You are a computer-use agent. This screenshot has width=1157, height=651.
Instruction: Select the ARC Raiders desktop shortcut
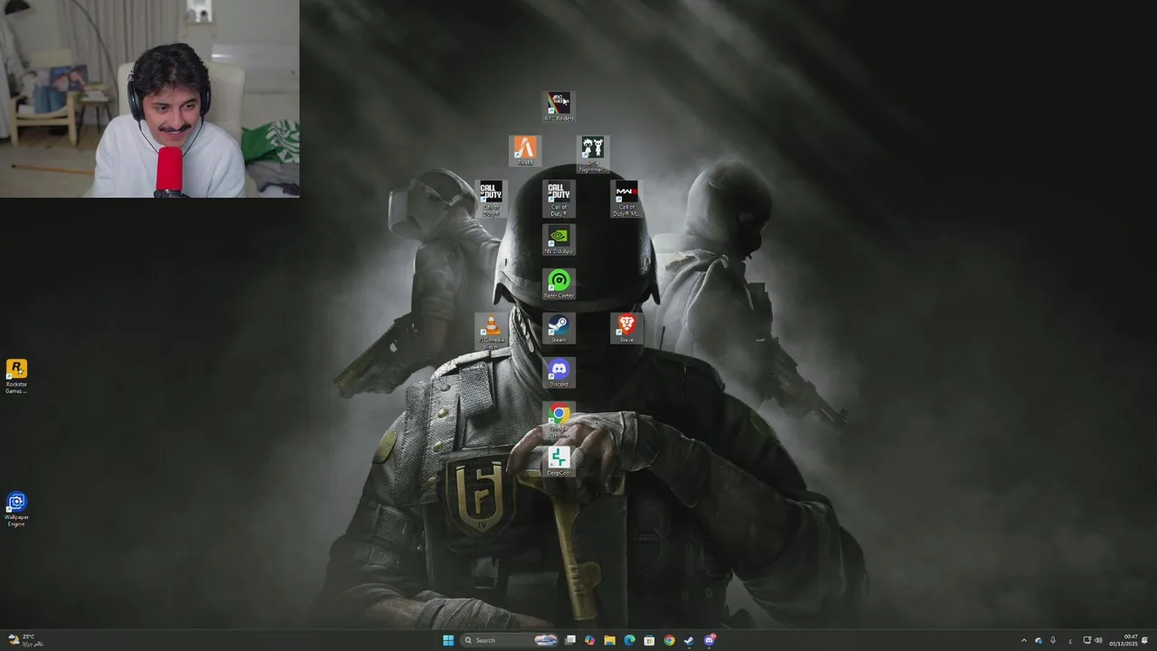[559, 106]
